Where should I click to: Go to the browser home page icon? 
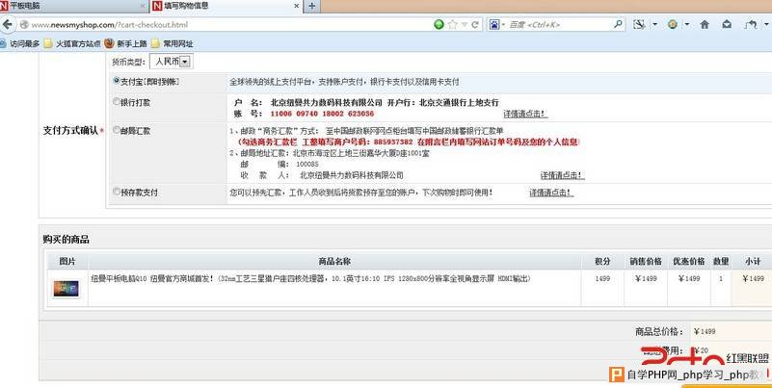pyautogui.click(x=705, y=24)
